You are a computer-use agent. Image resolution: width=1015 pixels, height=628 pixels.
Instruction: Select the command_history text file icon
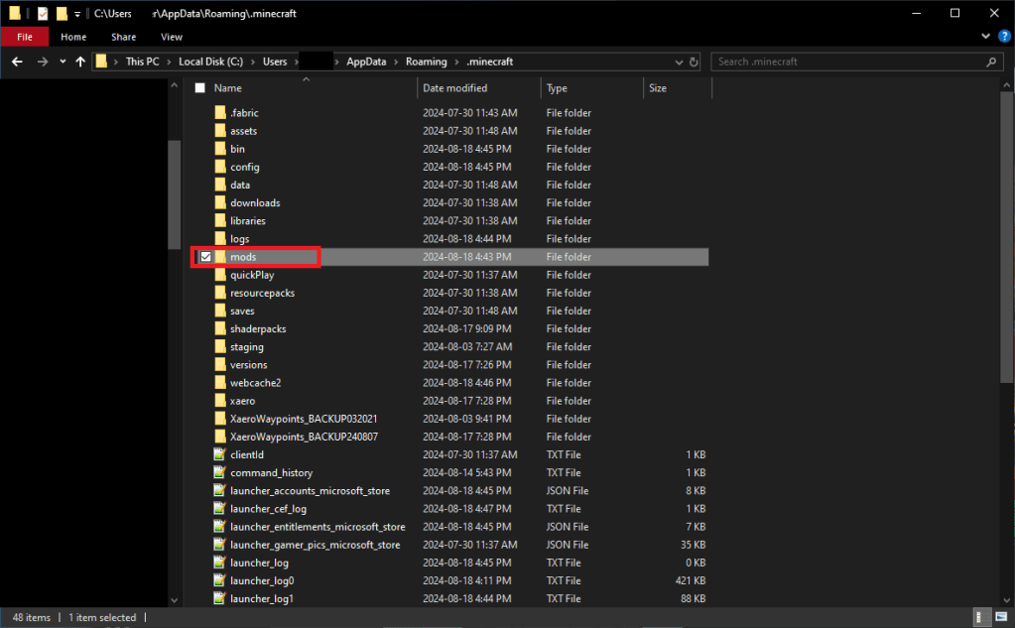tap(220, 472)
